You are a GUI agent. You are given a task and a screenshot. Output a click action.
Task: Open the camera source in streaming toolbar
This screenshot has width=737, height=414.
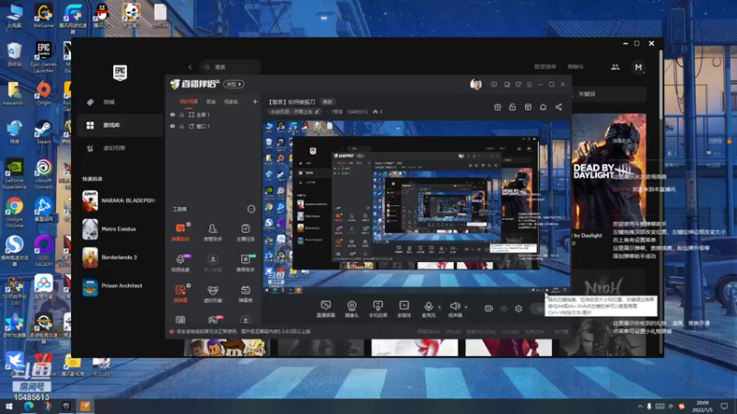352,309
